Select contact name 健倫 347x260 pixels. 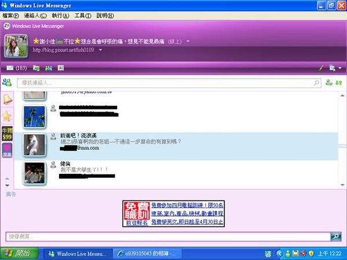65,164
